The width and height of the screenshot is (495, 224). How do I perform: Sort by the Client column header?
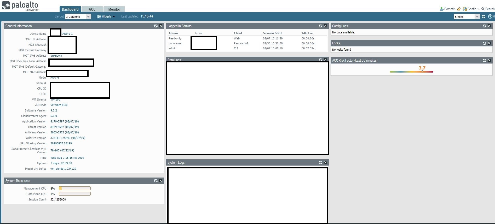(238, 33)
